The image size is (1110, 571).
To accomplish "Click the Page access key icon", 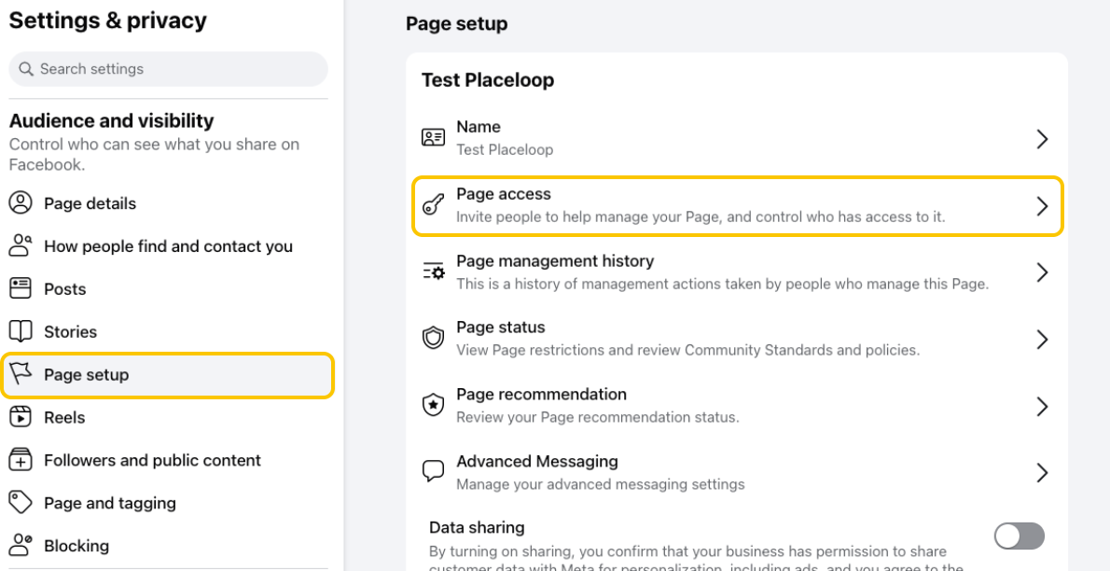I will pos(433,205).
